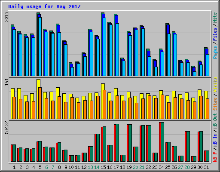Click the 'Daily usage for May 2017' title
The width and height of the screenshot is (220, 172).
click(44, 6)
